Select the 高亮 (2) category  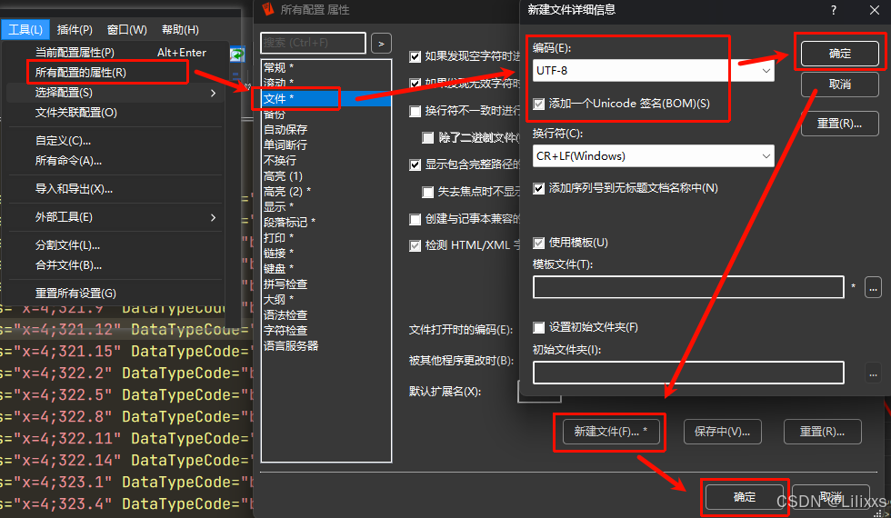[326, 192]
